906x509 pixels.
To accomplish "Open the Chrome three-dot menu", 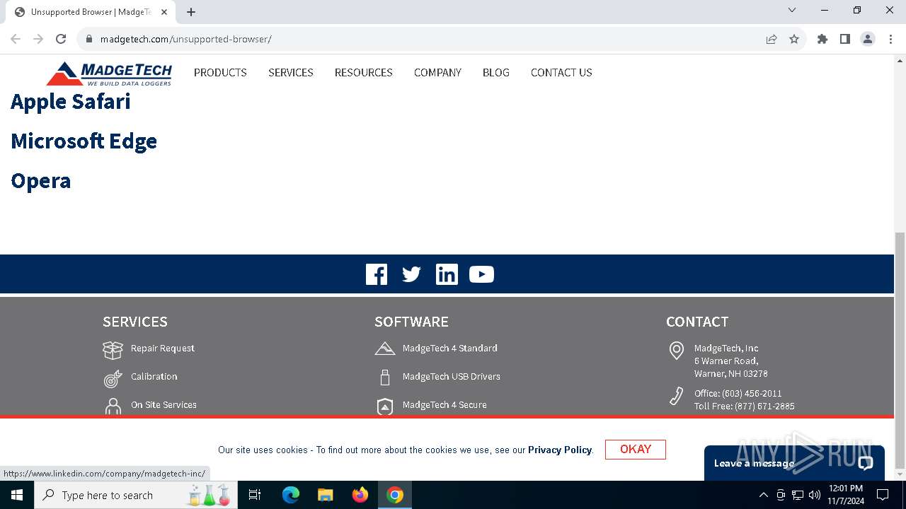I will [x=890, y=39].
